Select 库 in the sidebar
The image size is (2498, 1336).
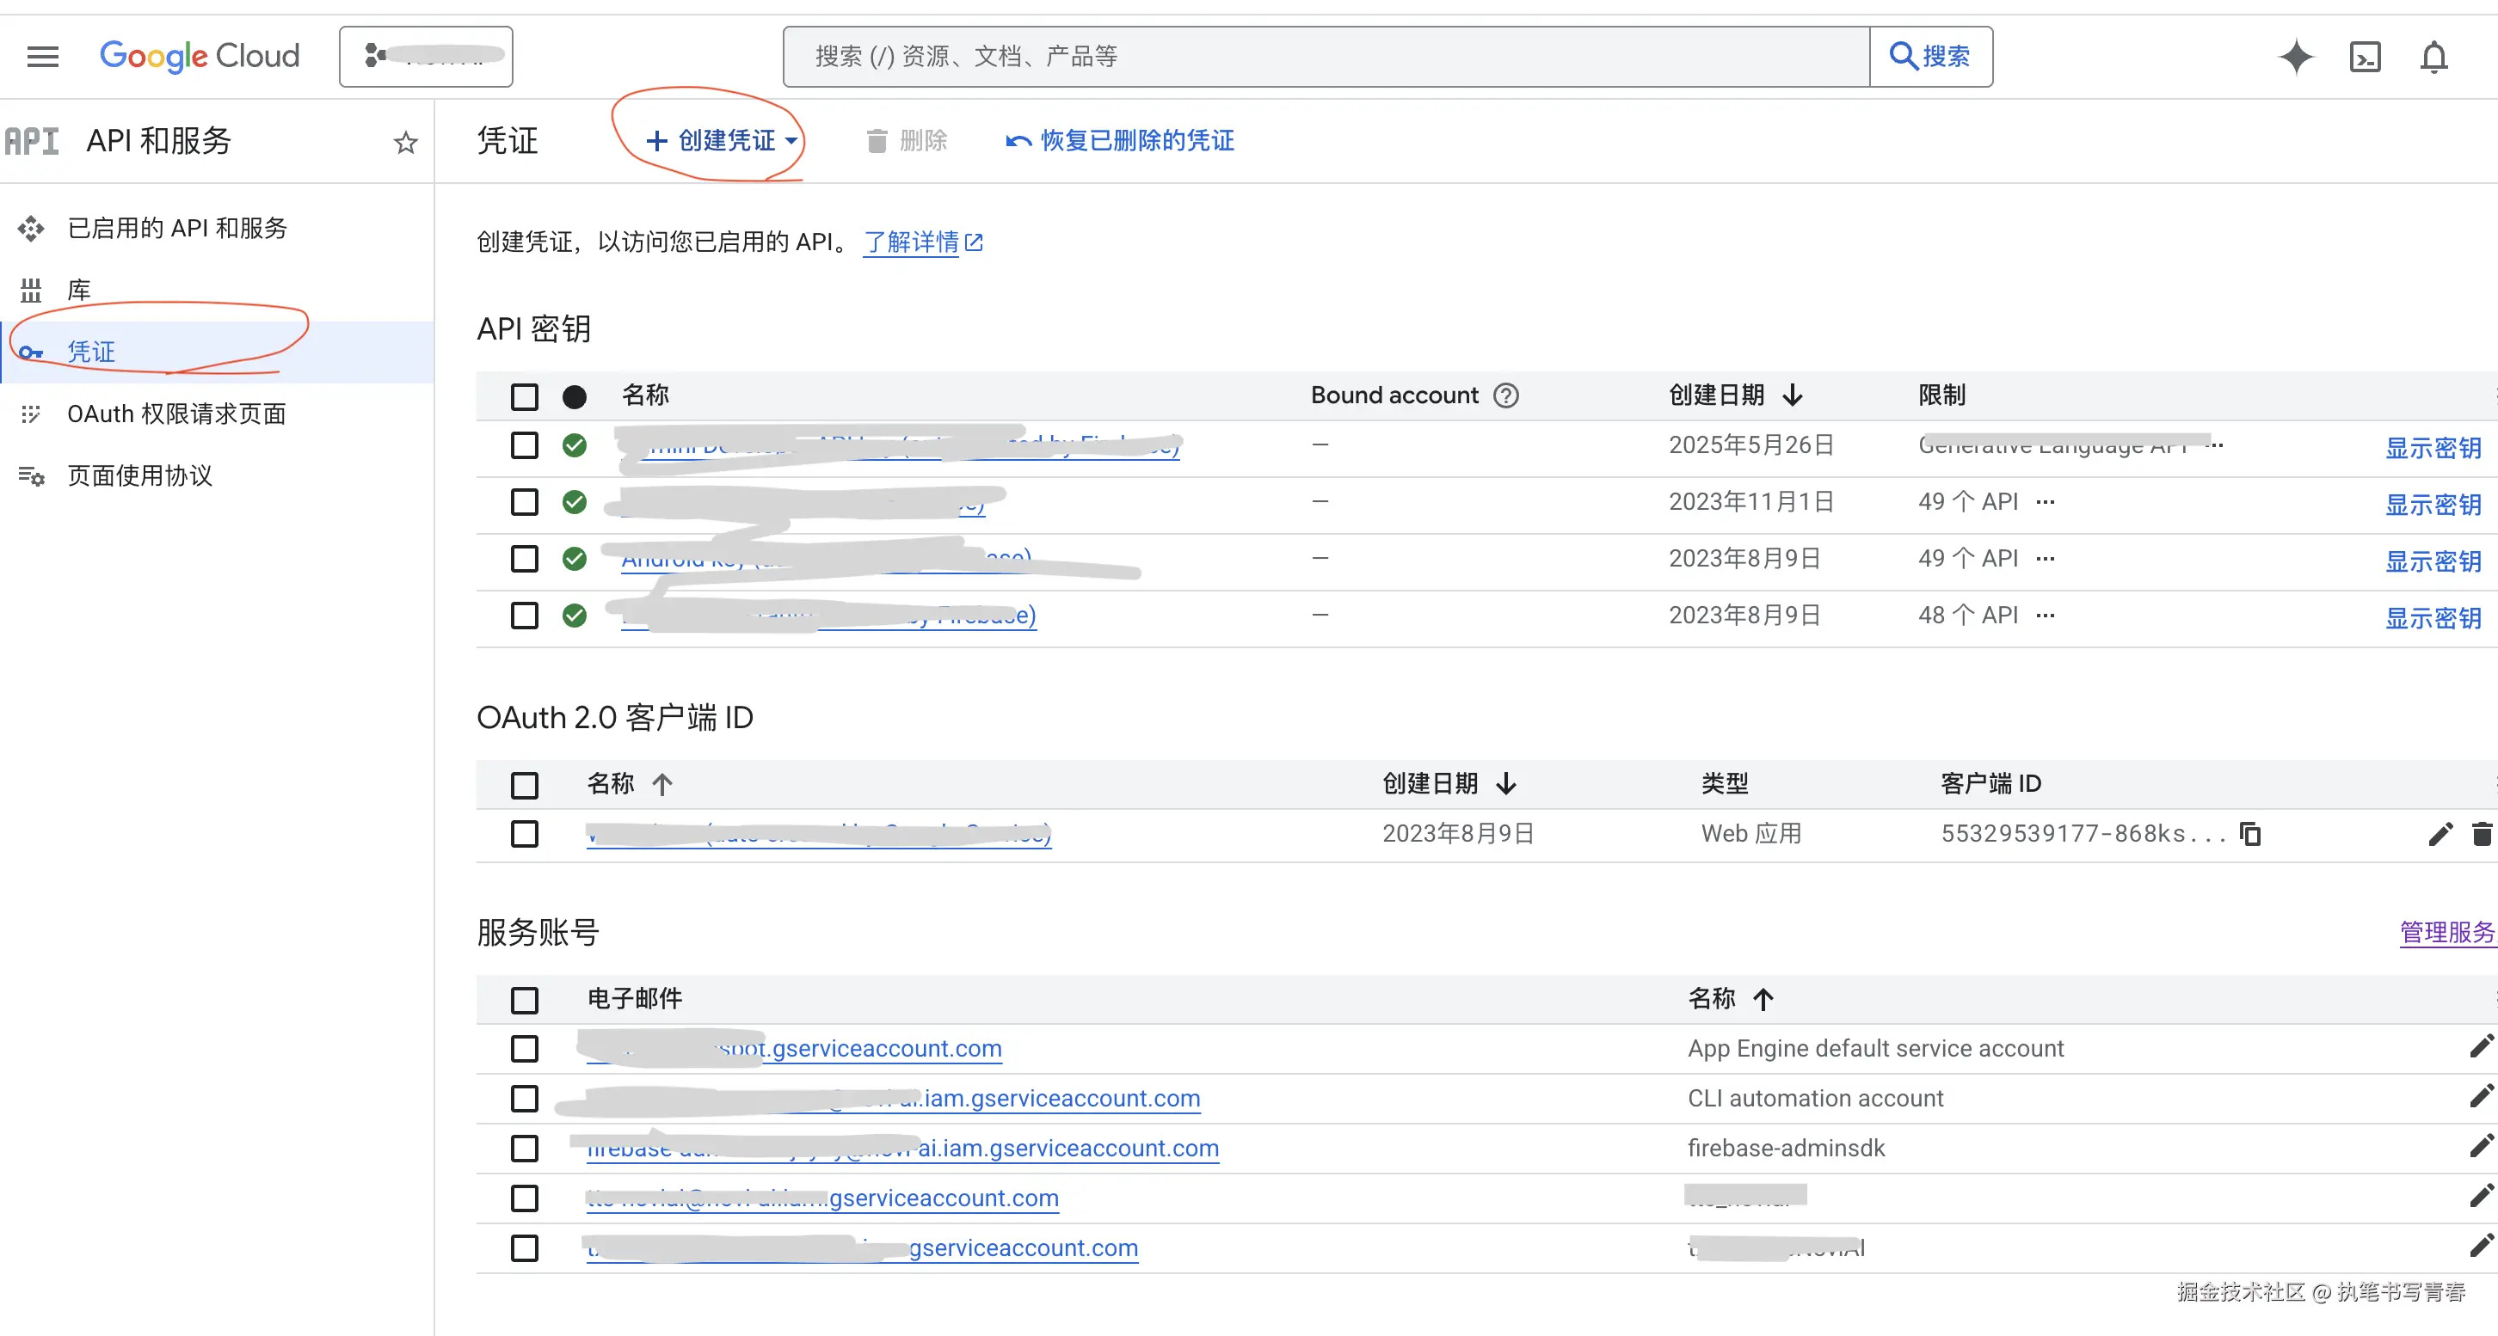77,289
